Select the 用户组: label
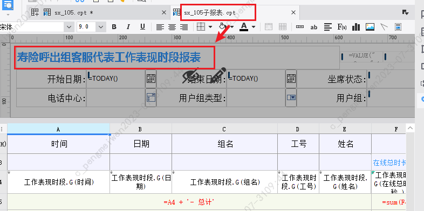Image resolution: width=424 pixels, height=211 pixels. click(x=351, y=98)
